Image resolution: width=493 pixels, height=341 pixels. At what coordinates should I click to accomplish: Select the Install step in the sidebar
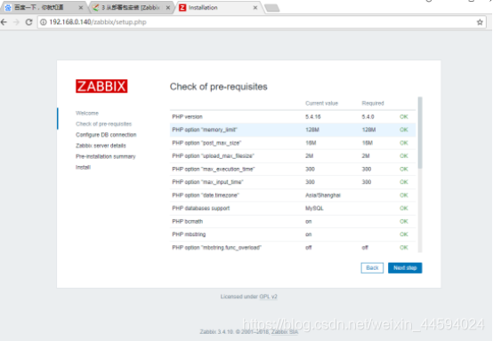(83, 167)
